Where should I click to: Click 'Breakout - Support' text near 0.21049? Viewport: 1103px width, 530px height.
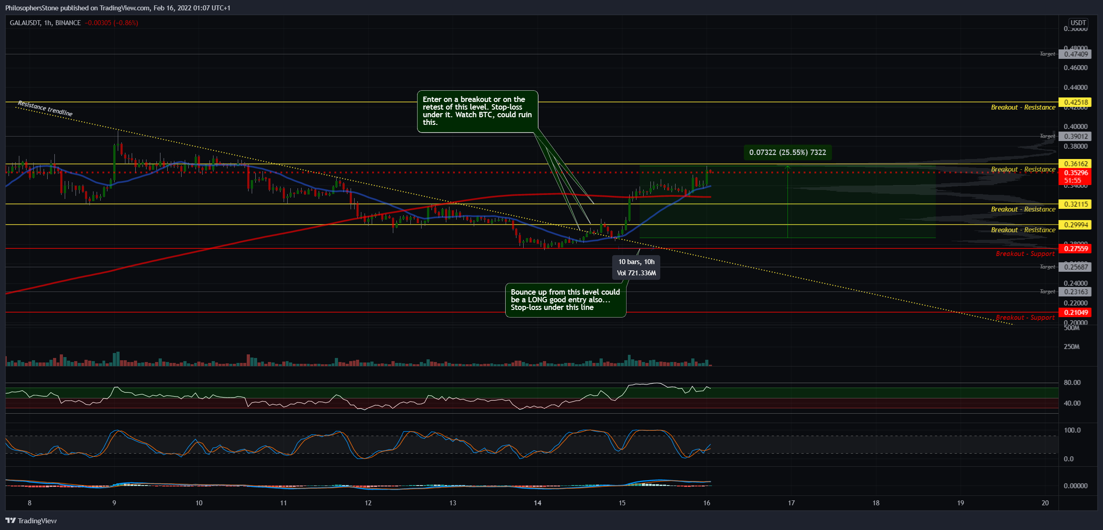tap(1025, 318)
